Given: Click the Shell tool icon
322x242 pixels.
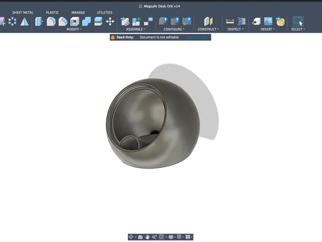Looking at the screenshot, I should (74, 21).
